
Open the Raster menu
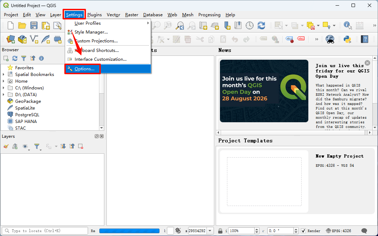click(x=132, y=15)
